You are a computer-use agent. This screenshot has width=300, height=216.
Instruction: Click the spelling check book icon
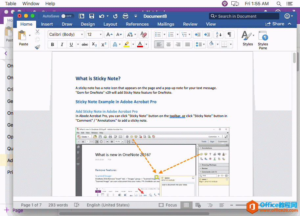coord(77,205)
